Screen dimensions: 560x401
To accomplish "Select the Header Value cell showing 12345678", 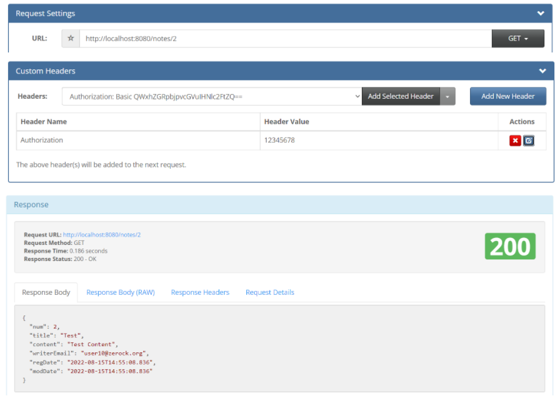I will pos(312,140).
